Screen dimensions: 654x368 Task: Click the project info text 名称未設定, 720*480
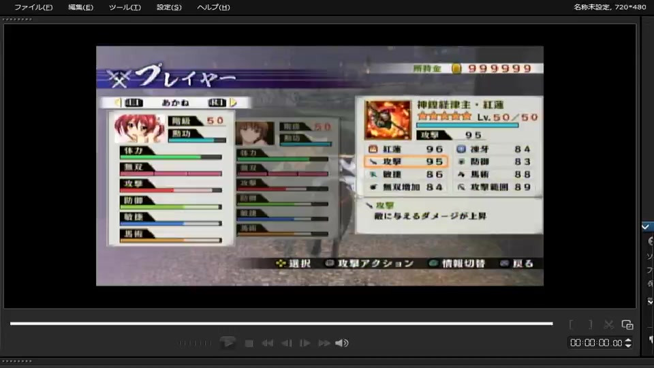click(x=609, y=7)
